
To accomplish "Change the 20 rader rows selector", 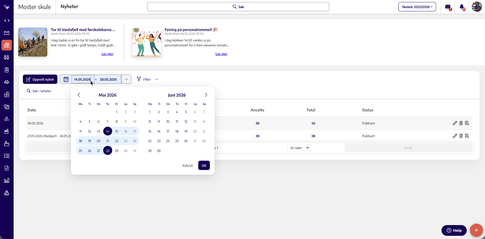I will pos(299,148).
